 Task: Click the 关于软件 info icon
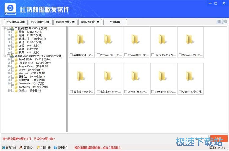click(55, 148)
